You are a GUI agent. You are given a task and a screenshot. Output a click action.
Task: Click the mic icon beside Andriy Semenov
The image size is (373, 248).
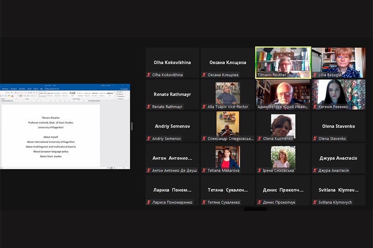(149, 138)
